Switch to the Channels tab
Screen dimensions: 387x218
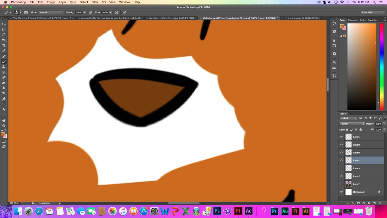click(x=353, y=20)
